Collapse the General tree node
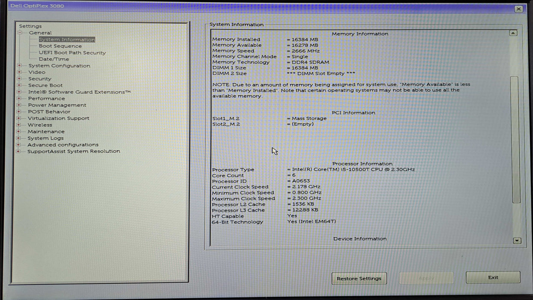Viewport: 533px width, 300px height. (x=19, y=33)
